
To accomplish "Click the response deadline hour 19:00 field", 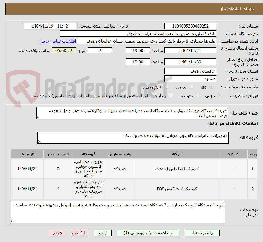I will [138, 50].
